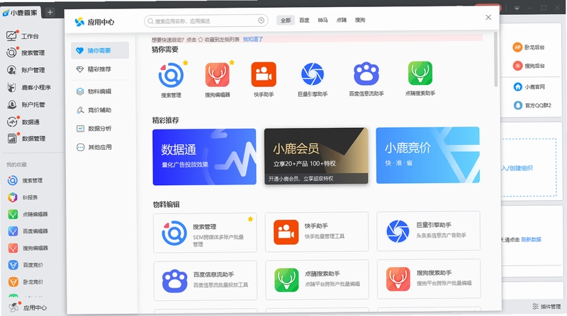Open 点睛搜索助手 card under 物料编辑
The width and height of the screenshot is (567, 316).
pos(317,280)
